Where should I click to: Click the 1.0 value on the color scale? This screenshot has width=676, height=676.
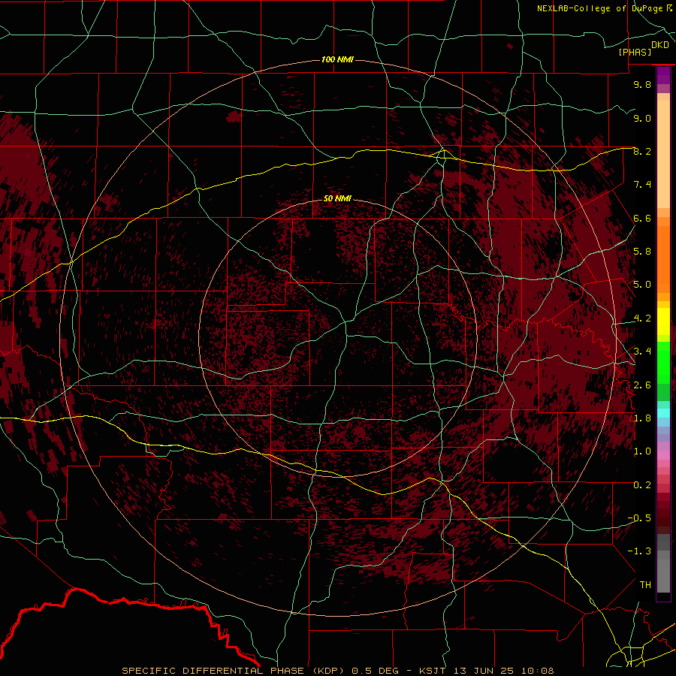642,451
